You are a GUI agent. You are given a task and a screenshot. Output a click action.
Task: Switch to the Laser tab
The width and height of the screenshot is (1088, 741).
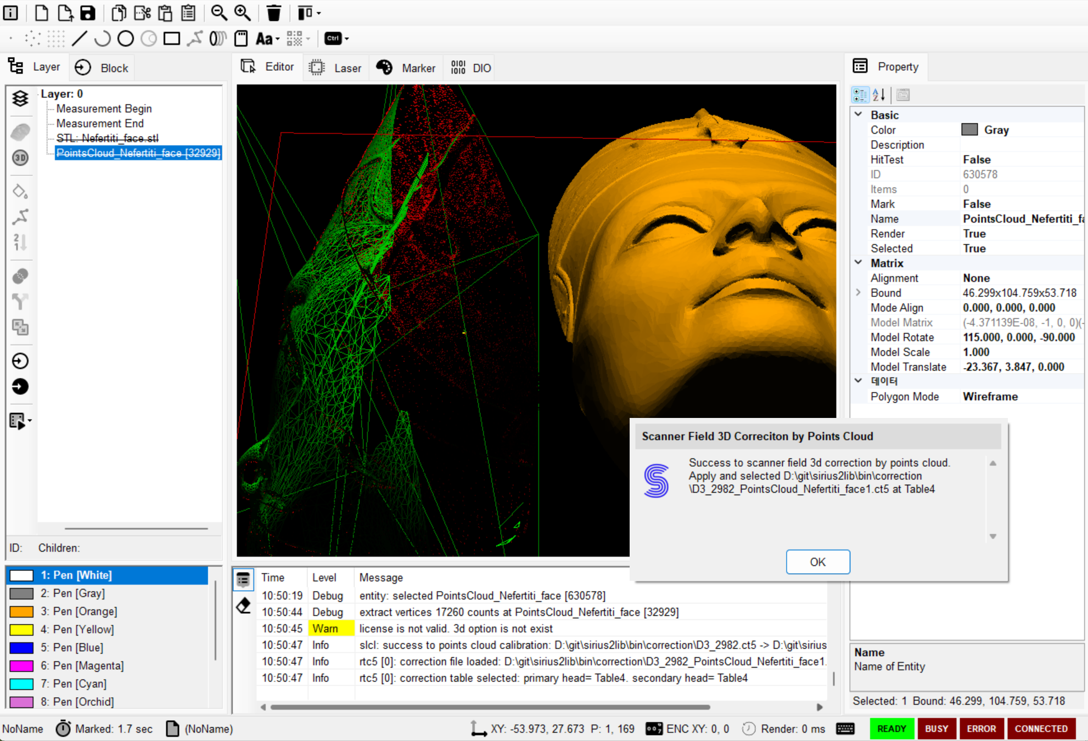(336, 68)
